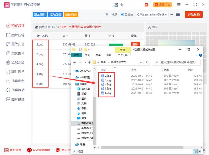Expand the address bar history dropdown
This screenshot has height=155, width=209.
pyautogui.click(x=141, y=62)
